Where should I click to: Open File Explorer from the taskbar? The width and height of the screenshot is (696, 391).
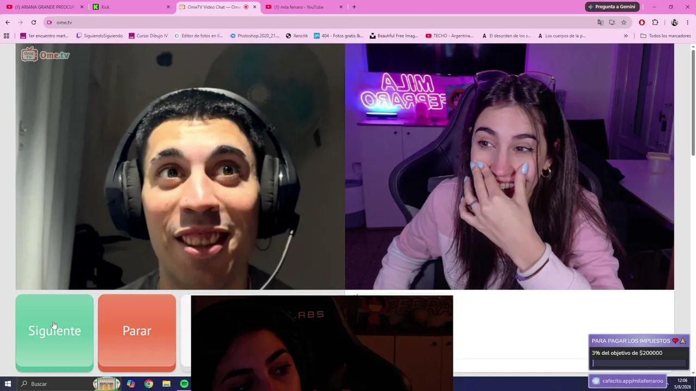tap(166, 384)
